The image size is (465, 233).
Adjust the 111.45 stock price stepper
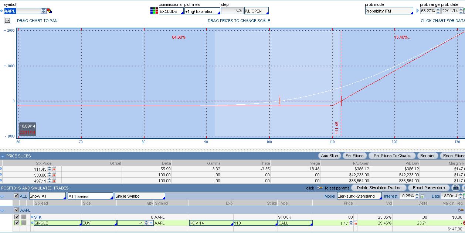point(50,169)
